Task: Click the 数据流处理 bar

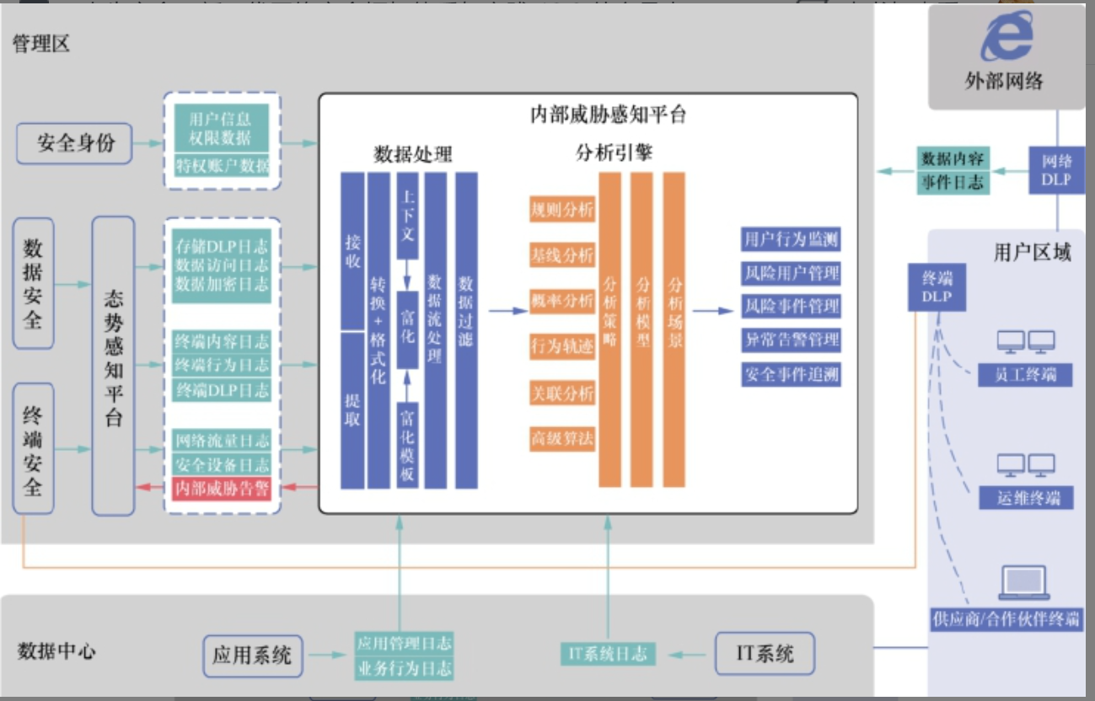Action: [x=435, y=330]
